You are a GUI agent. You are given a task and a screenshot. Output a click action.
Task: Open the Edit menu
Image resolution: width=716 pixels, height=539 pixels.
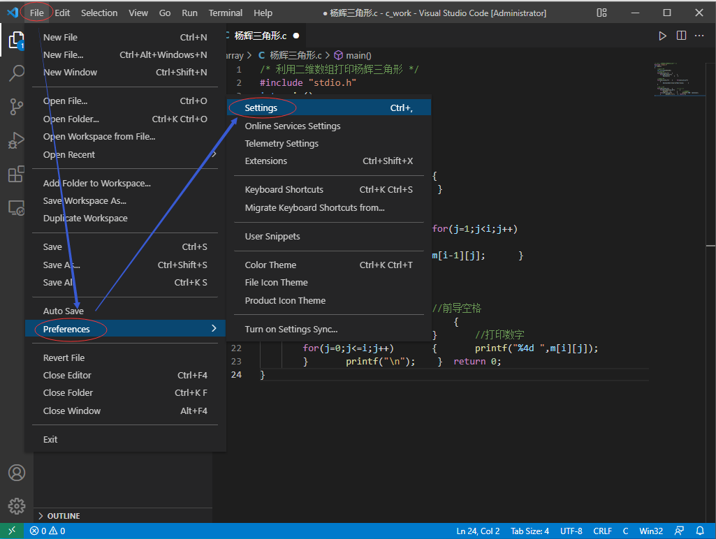click(x=62, y=13)
